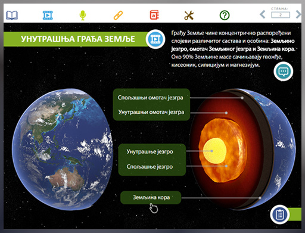
Task: Go to next page arrow
Action: tap(298, 14)
